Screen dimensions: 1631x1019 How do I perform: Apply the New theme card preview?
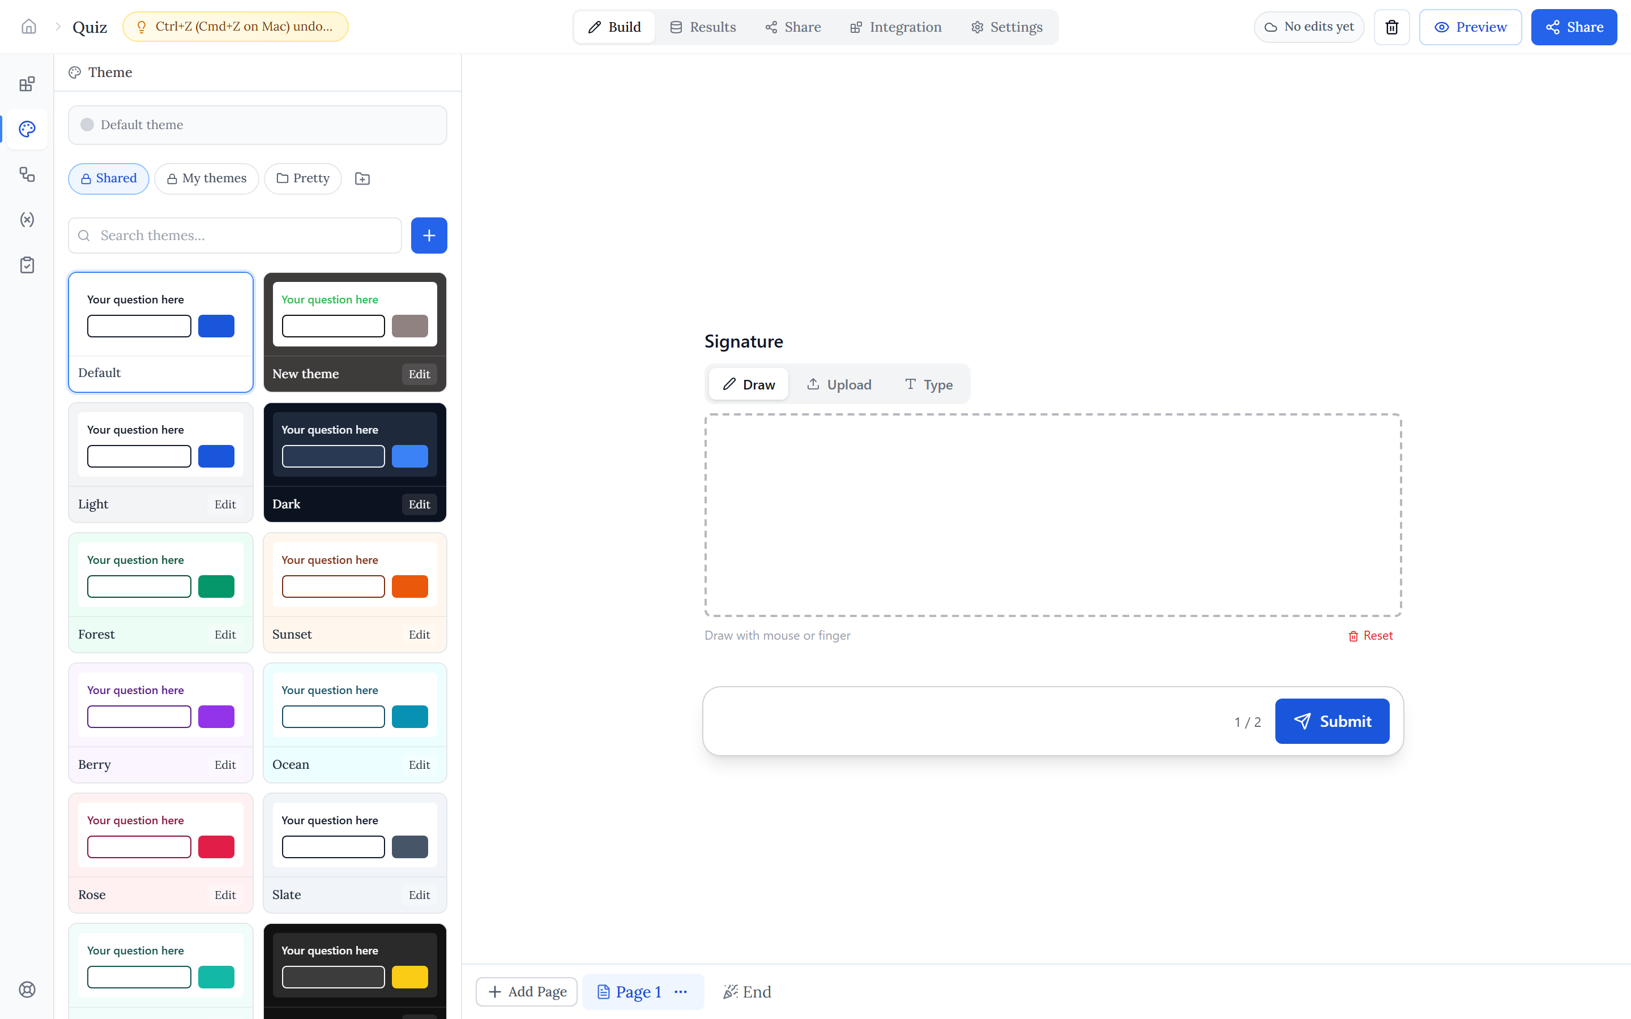pos(355,314)
